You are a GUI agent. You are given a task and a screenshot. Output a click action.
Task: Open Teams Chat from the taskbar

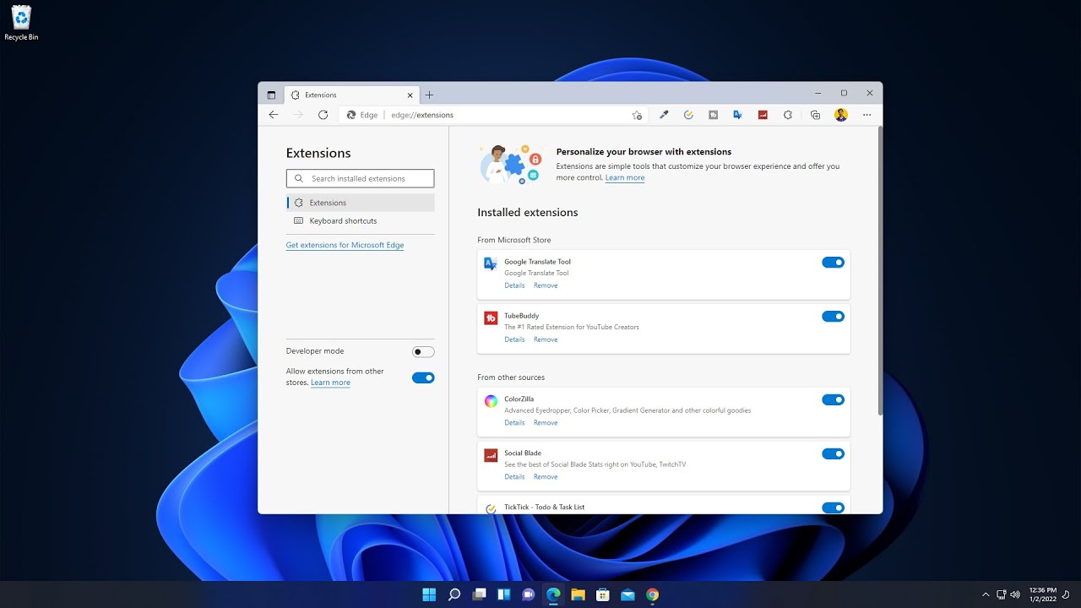(x=529, y=594)
